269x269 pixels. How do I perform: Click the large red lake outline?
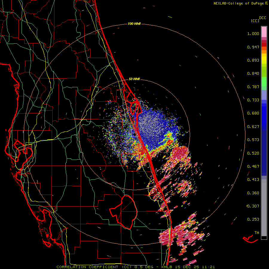click(123, 212)
